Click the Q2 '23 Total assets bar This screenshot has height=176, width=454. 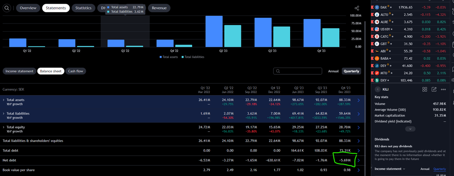pyautogui.click(x=214, y=31)
